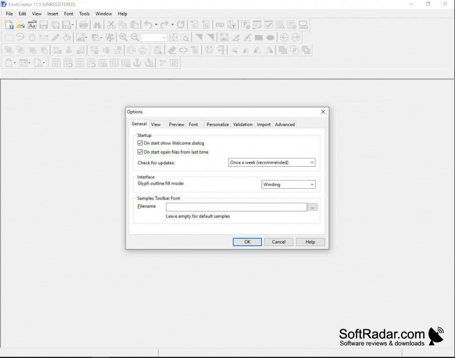Click into the Samples Toolbar Font Filename field
This screenshot has width=455, height=358.
[236, 207]
